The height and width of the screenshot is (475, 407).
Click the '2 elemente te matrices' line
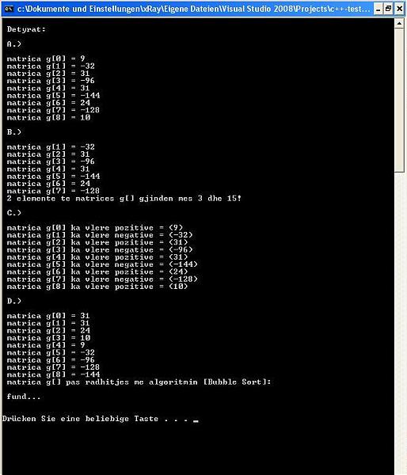coord(124,199)
